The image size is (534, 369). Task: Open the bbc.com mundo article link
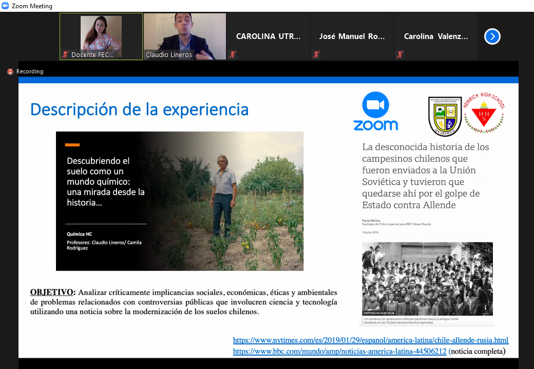click(x=339, y=352)
